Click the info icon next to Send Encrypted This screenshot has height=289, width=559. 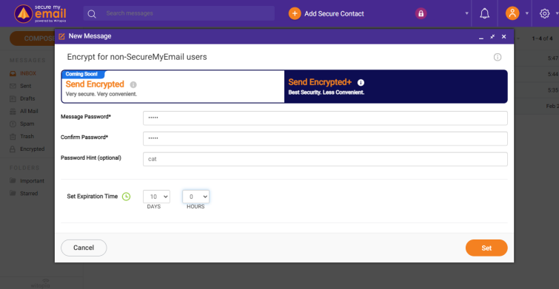133,85
